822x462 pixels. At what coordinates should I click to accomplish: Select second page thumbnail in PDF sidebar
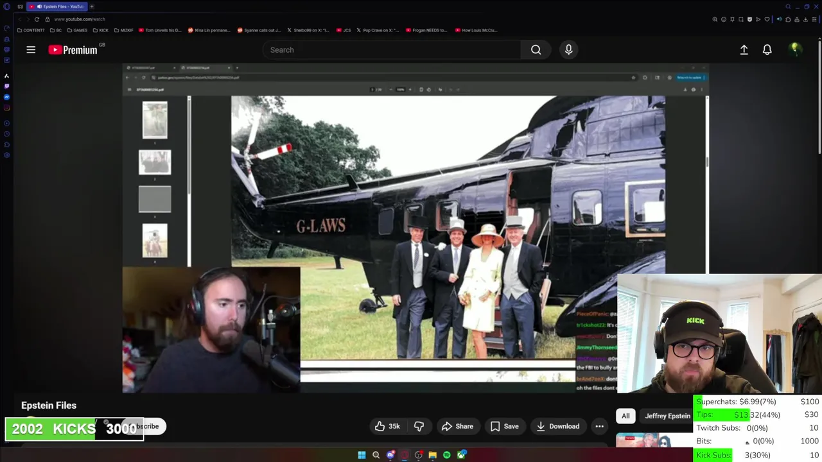click(155, 162)
